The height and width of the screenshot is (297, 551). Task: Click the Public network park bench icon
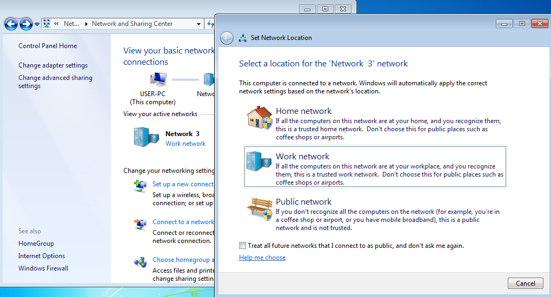coord(260,209)
